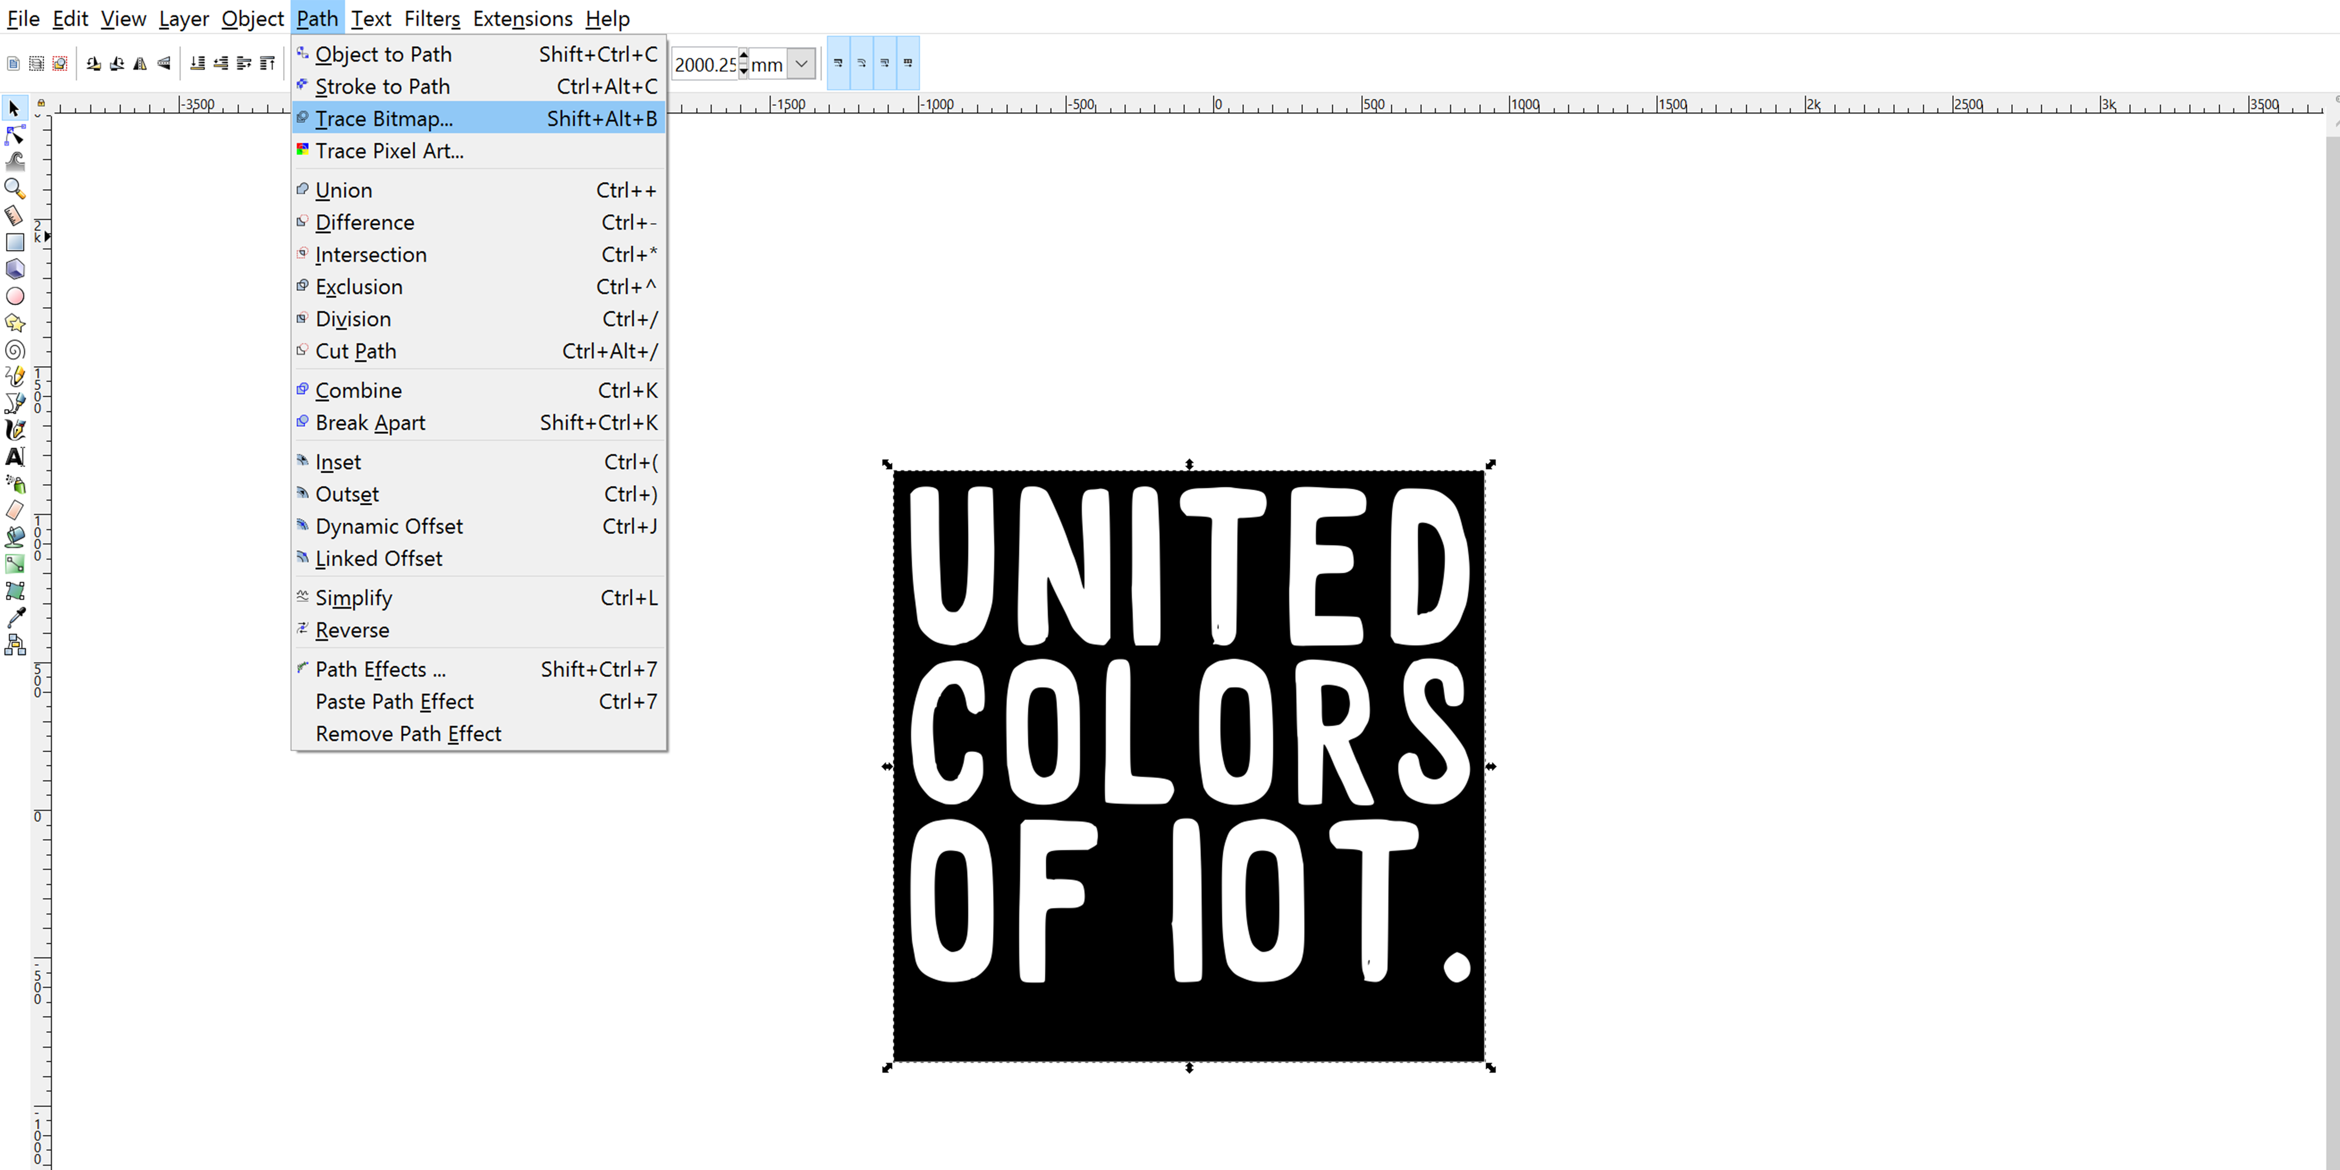This screenshot has width=2340, height=1170.
Task: Click the UNITED COLORS OF IOT image
Action: [1188, 766]
